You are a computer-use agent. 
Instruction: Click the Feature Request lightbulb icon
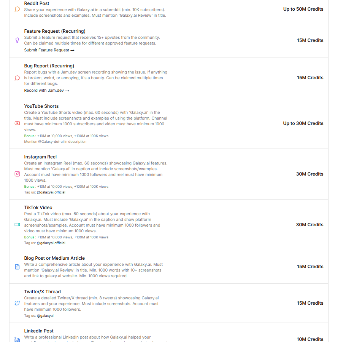(x=17, y=40)
